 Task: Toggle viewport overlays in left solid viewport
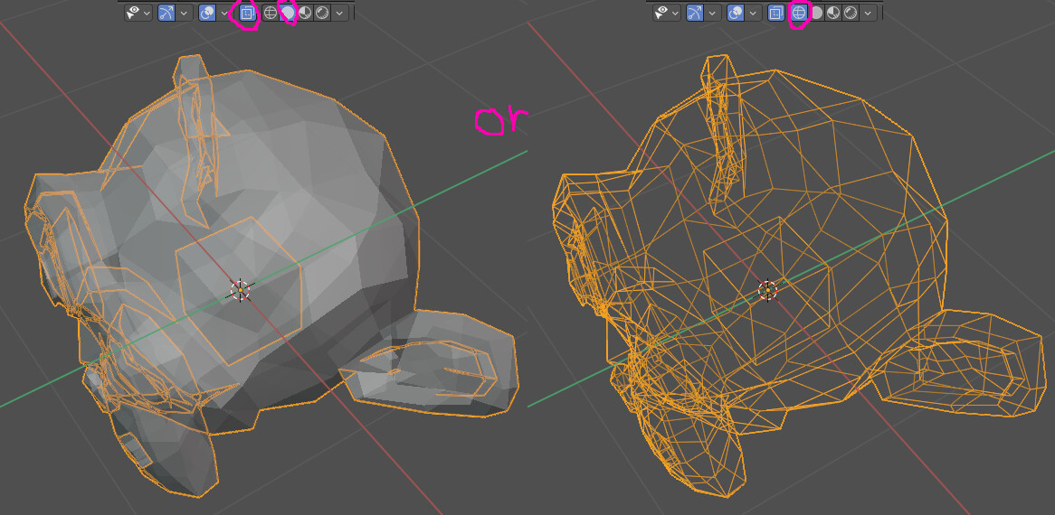pos(207,13)
